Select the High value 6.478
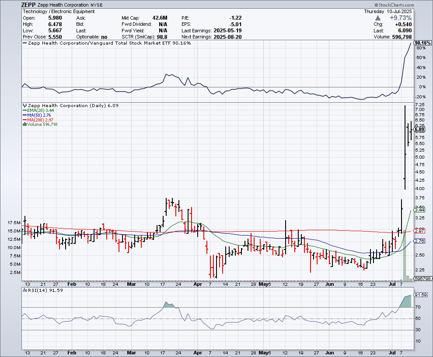The width and height of the screenshot is (433, 357). (55, 24)
